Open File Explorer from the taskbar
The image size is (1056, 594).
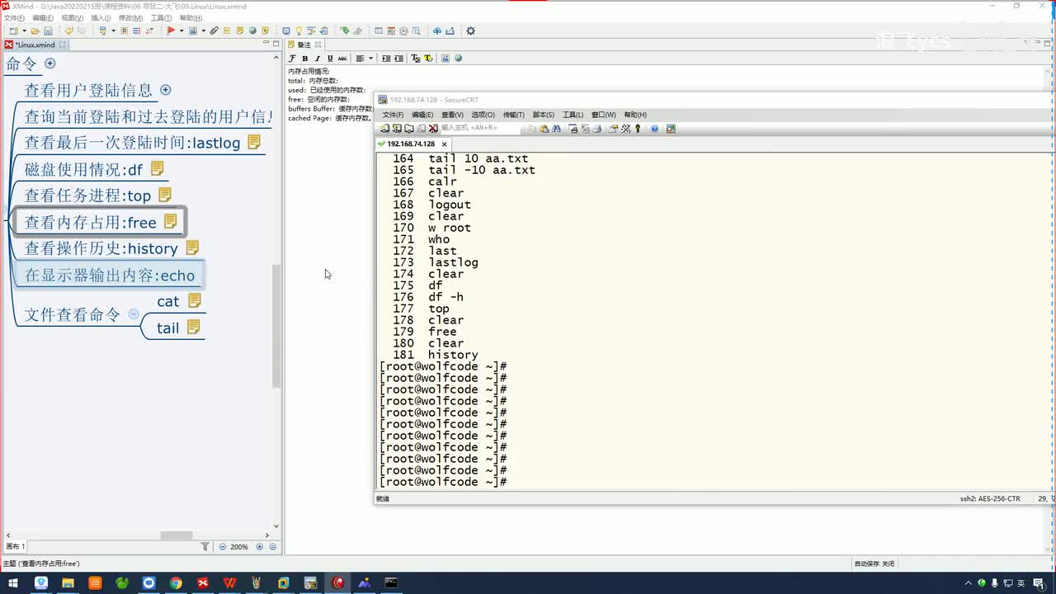tap(68, 582)
